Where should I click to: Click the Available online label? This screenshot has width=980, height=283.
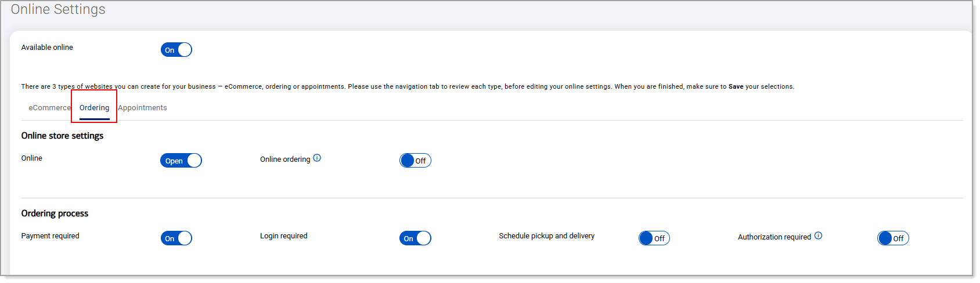47,48
